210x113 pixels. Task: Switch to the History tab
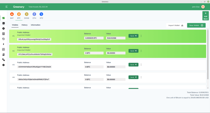25,25
